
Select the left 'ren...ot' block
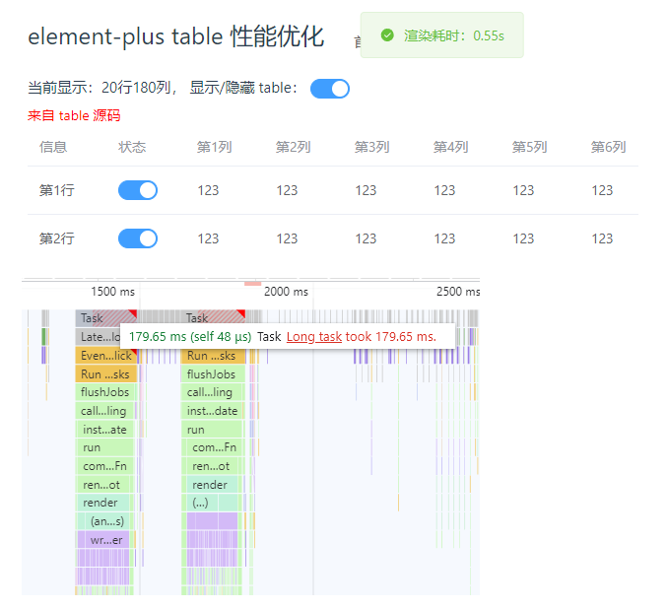click(103, 485)
